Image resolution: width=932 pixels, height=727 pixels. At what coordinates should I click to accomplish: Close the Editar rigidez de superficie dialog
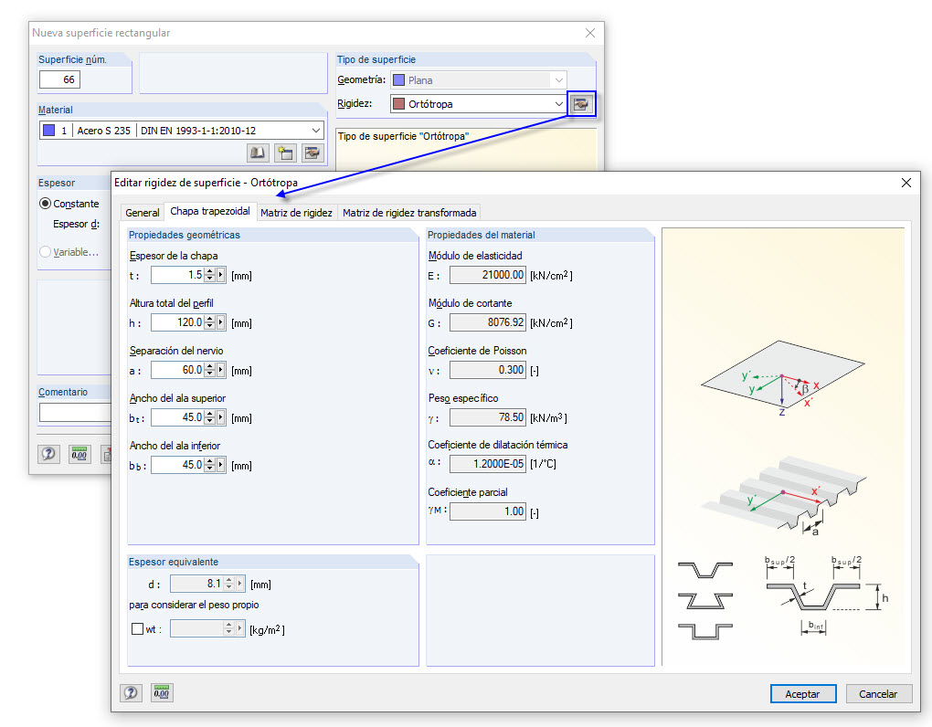point(906,183)
